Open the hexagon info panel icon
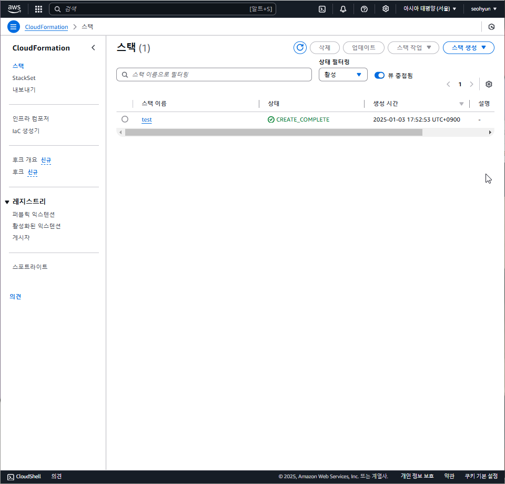Viewport: 505px width, 484px height. tap(491, 27)
